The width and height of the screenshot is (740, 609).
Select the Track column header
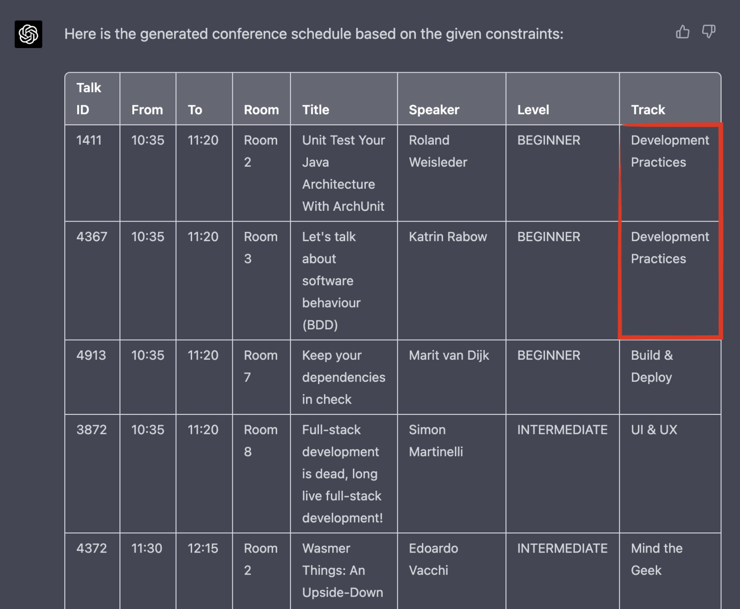(647, 110)
